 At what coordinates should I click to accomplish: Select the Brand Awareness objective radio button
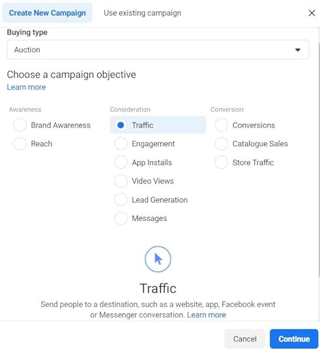[20, 125]
